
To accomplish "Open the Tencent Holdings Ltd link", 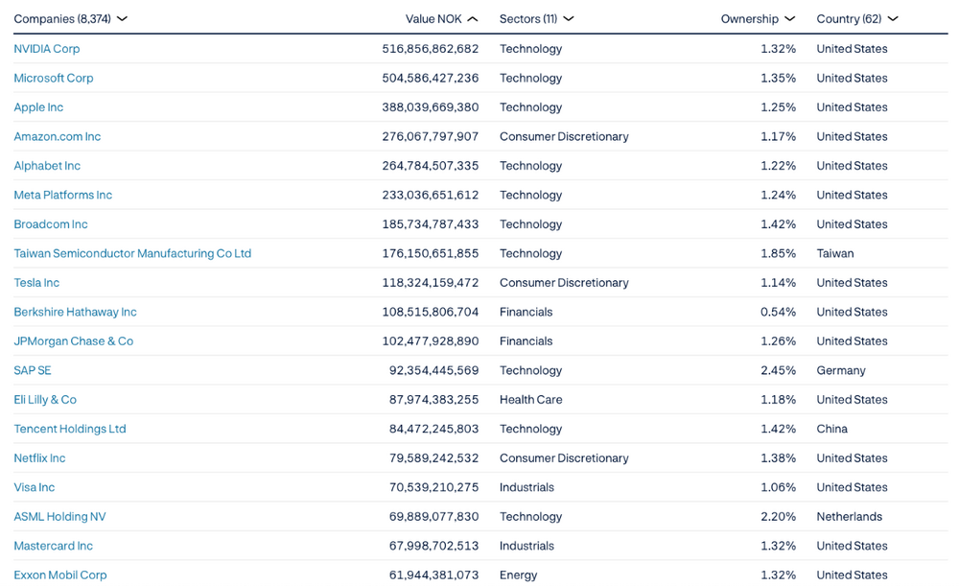I will pyautogui.click(x=70, y=429).
